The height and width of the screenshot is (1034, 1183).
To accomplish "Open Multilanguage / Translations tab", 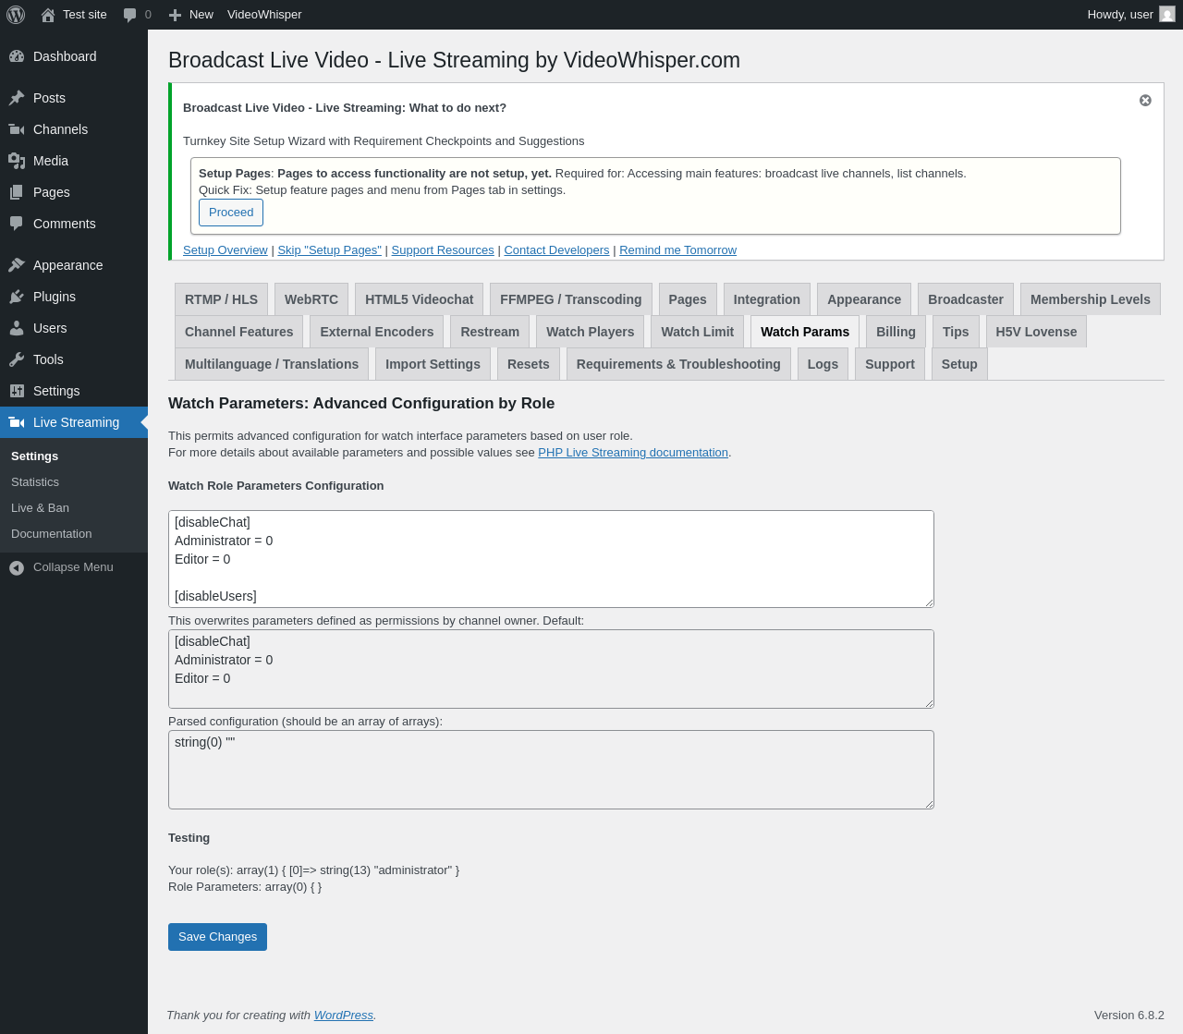I will click(x=272, y=364).
